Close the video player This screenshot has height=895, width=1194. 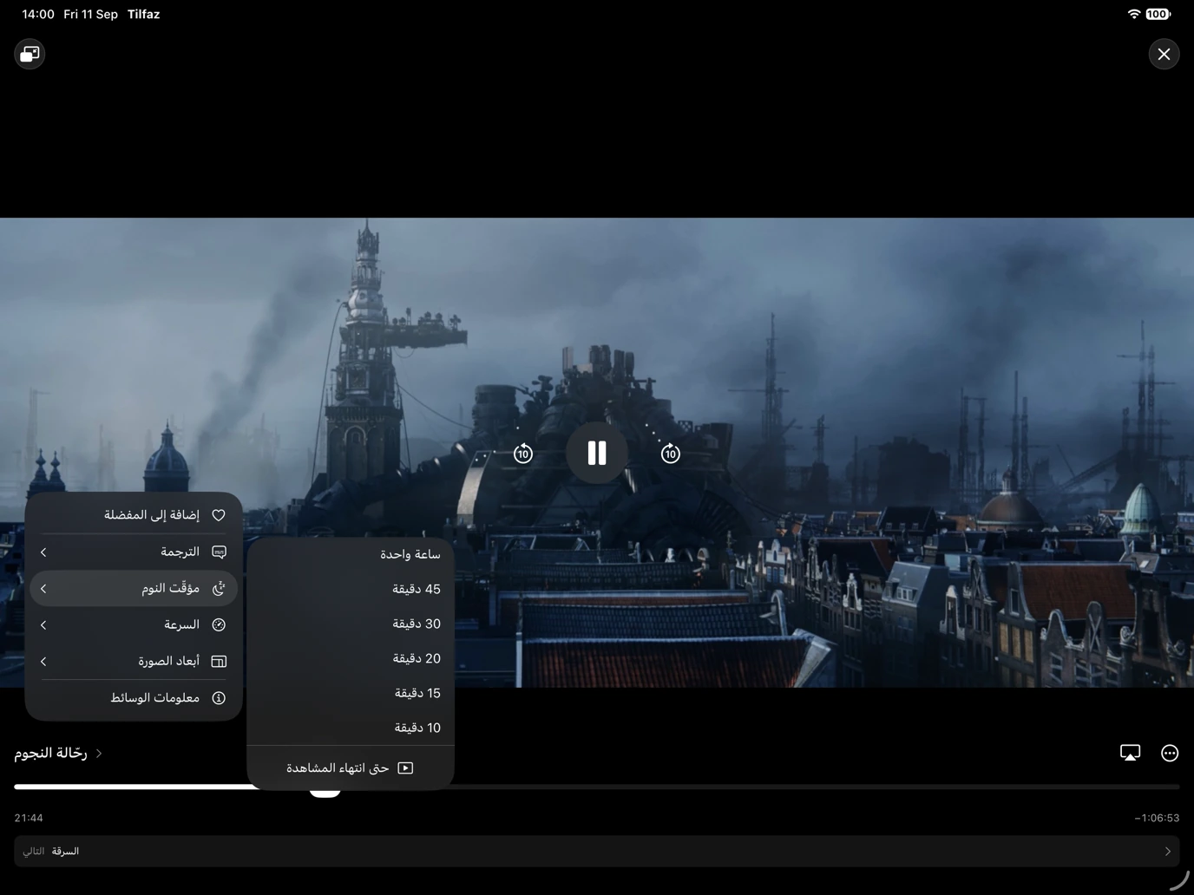pyautogui.click(x=1164, y=54)
